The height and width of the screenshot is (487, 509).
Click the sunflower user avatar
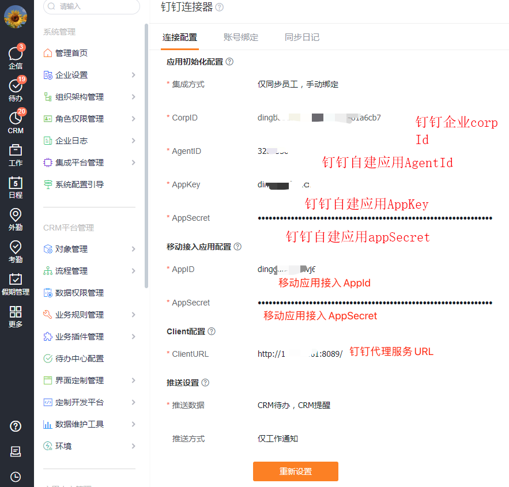15,17
